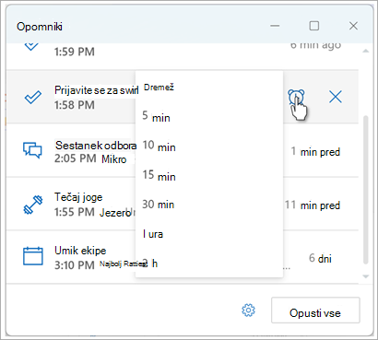Screen dimensions: 378x340
Task: Click the dumbbell icon for Tečaj joge
Action: click(33, 205)
